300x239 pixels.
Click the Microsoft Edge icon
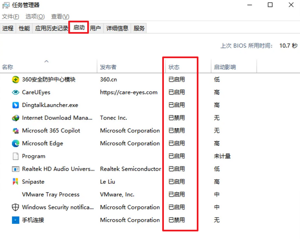16,143
